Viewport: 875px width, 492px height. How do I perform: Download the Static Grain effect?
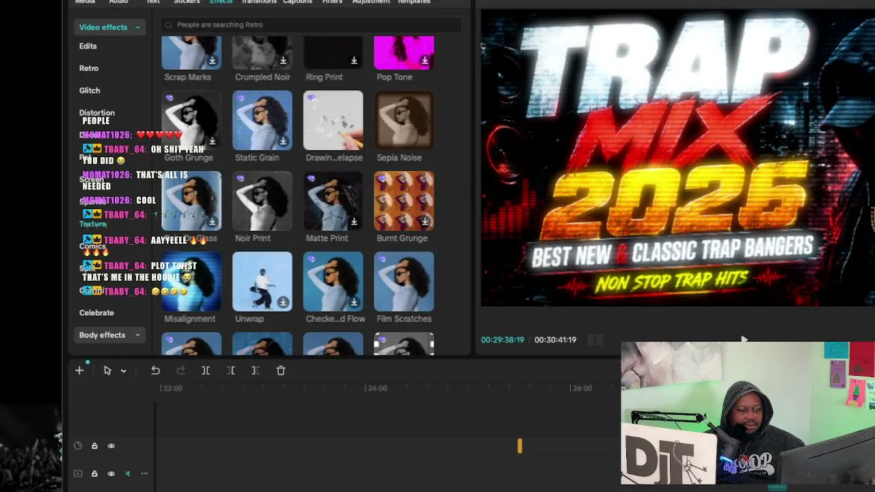click(283, 141)
